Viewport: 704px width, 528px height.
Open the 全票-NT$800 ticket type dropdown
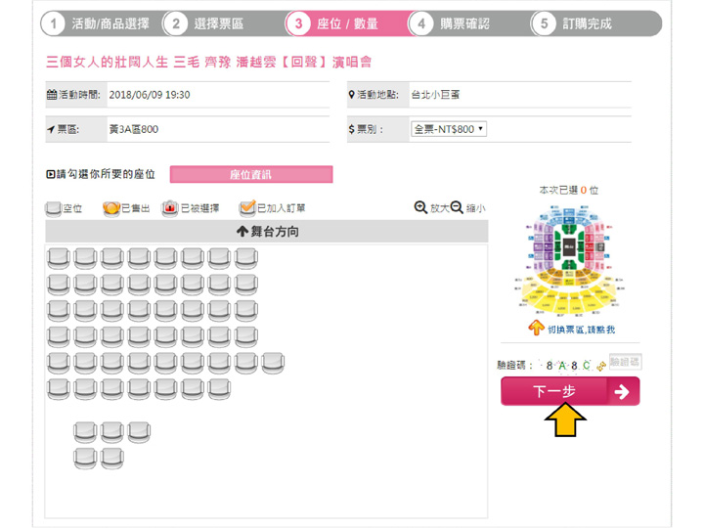coord(449,129)
